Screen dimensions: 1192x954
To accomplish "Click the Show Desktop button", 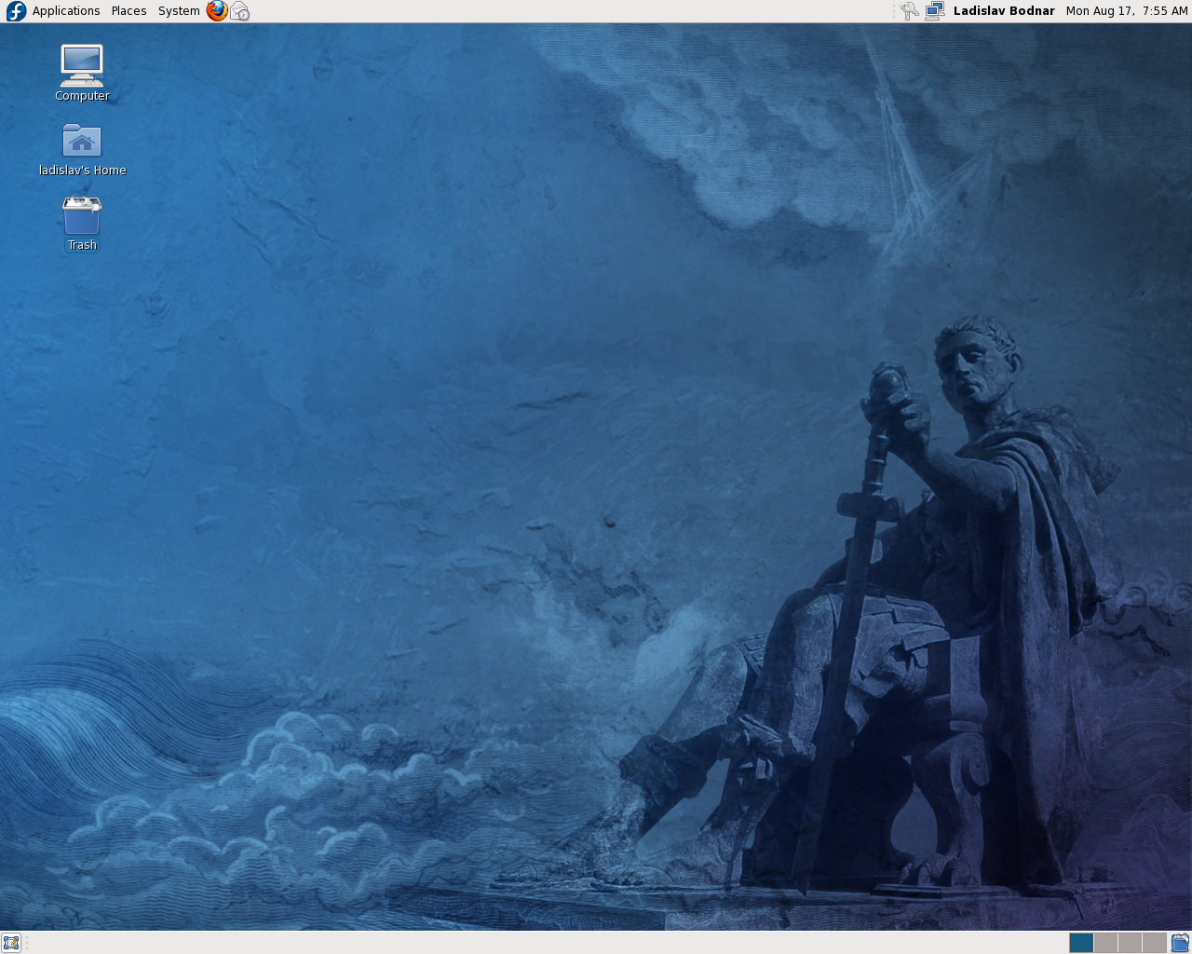I will [x=11, y=943].
